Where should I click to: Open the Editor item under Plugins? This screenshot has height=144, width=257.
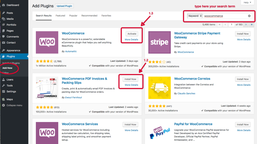[6, 73]
